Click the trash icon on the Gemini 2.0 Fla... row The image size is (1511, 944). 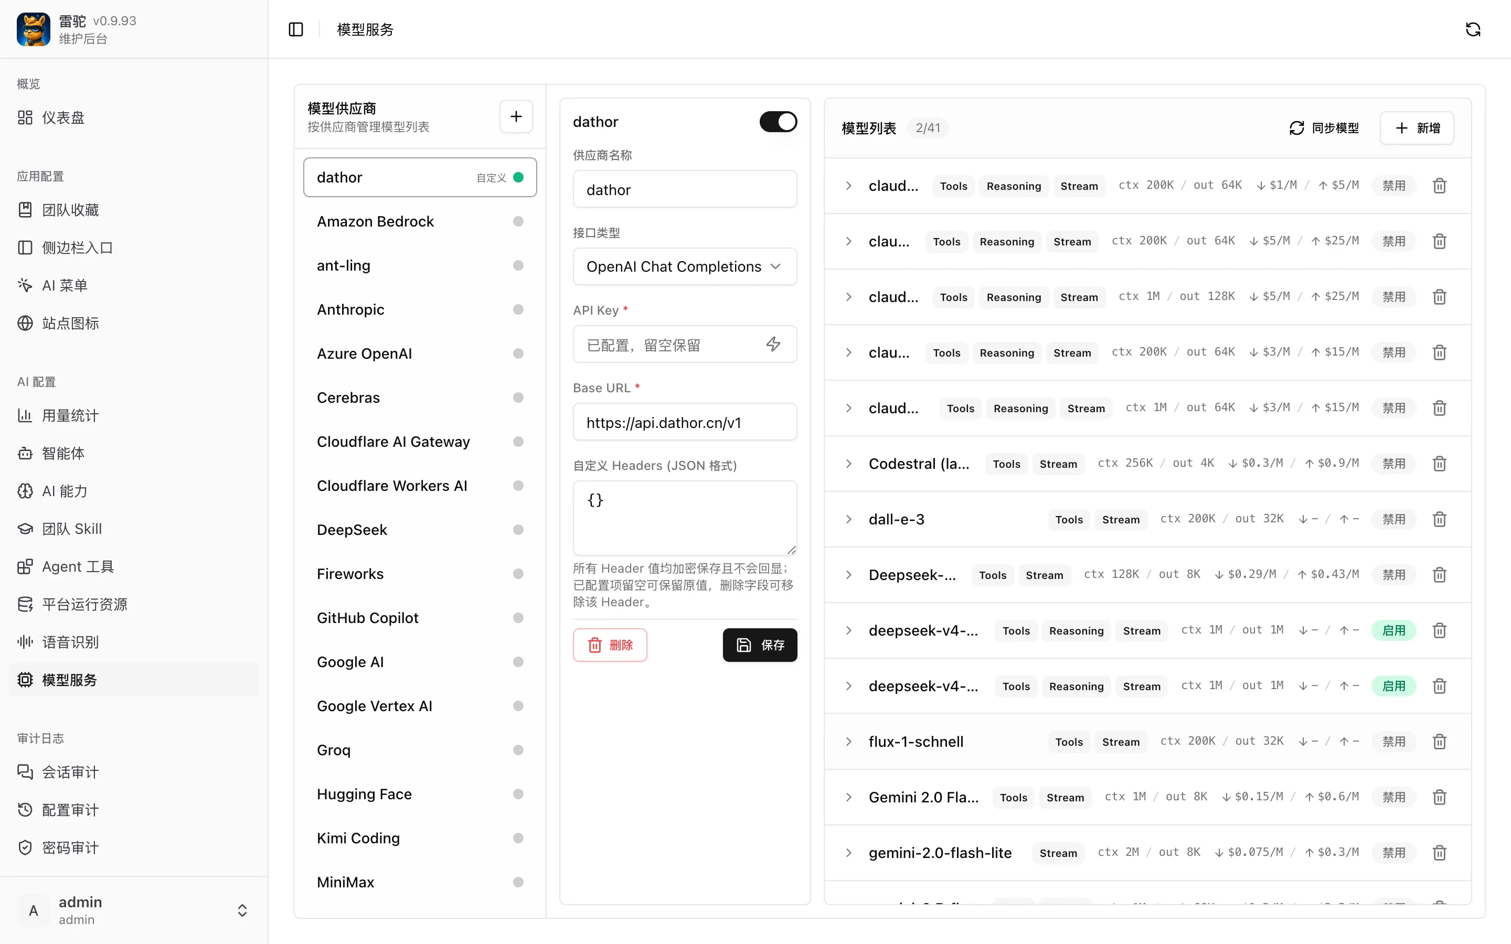point(1439,797)
